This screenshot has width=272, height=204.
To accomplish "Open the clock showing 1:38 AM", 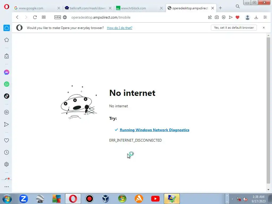I will [x=258, y=199].
